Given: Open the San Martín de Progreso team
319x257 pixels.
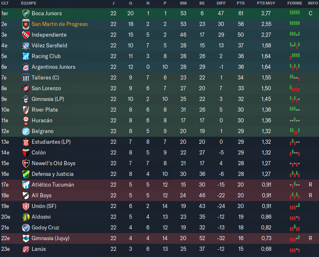Looking at the screenshot, I should pos(59,24).
